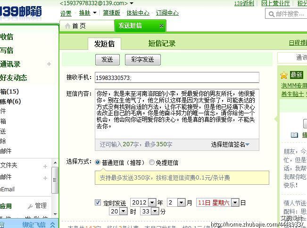Enable the 定时发送 checkbox

[98, 203]
